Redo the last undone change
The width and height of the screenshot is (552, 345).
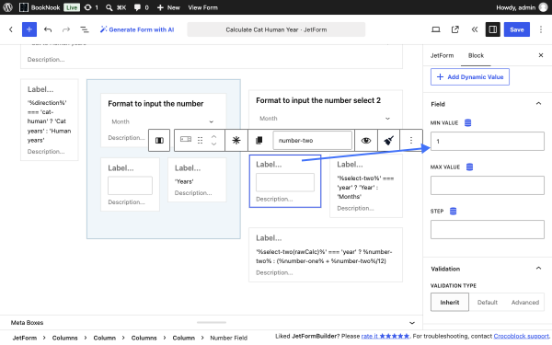pos(66,29)
